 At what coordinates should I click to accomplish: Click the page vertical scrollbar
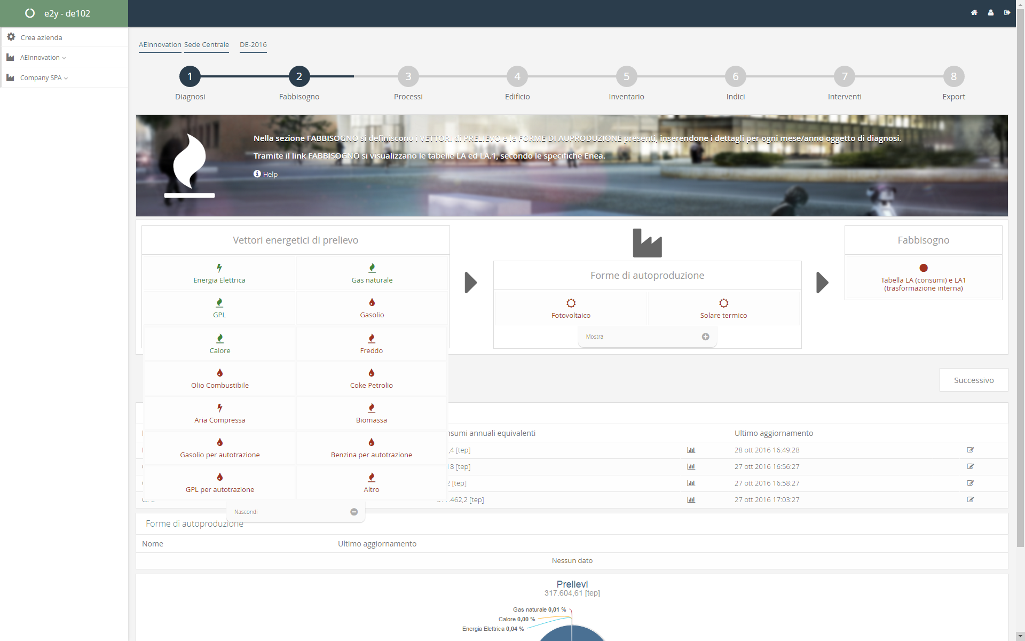coord(1020,278)
